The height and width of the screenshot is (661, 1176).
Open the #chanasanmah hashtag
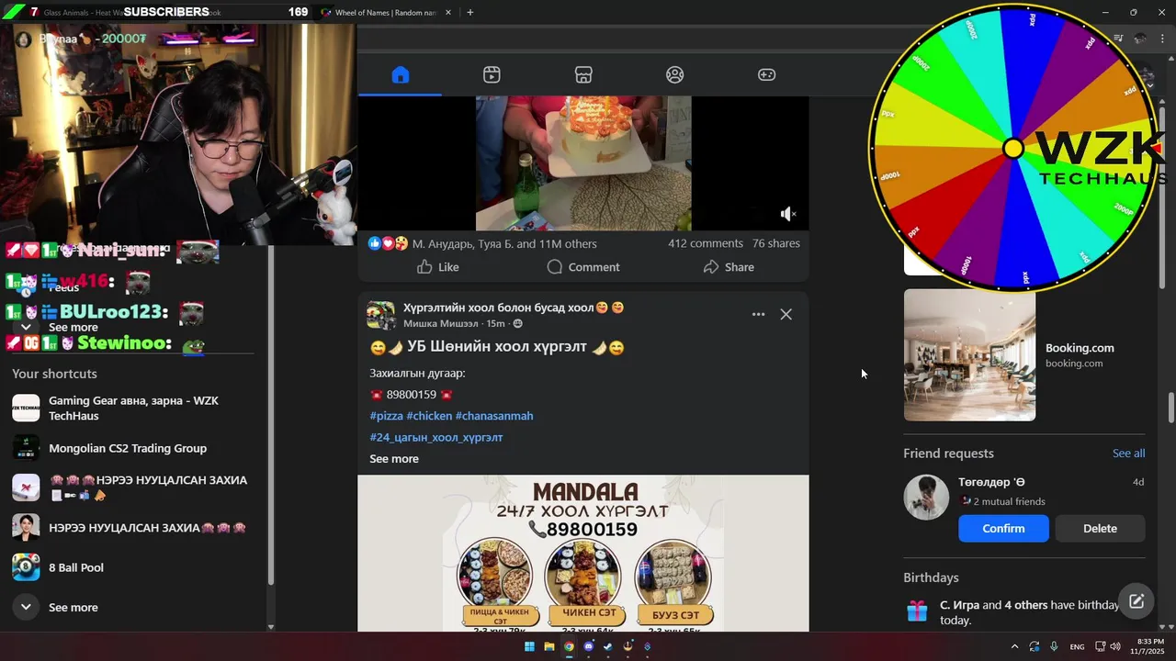click(x=494, y=416)
